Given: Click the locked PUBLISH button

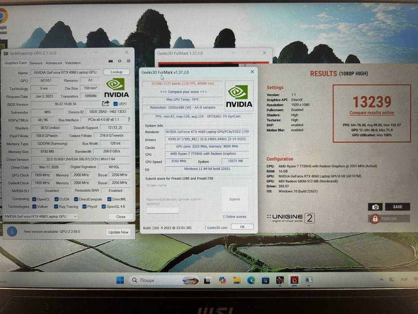Looking at the screenshot, I should tap(389, 219).
